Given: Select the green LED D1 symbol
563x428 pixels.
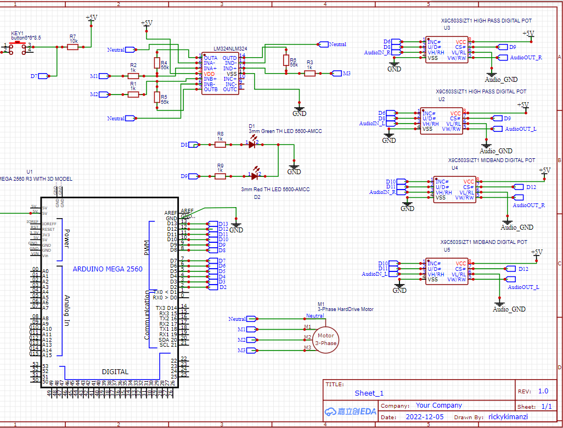Looking at the screenshot, I should coord(253,144).
